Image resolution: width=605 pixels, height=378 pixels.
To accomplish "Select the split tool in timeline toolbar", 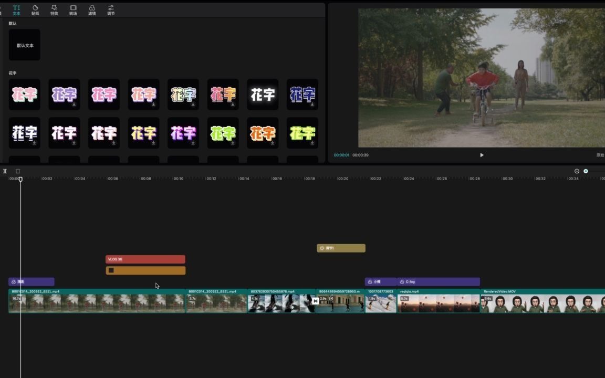I will coord(5,171).
